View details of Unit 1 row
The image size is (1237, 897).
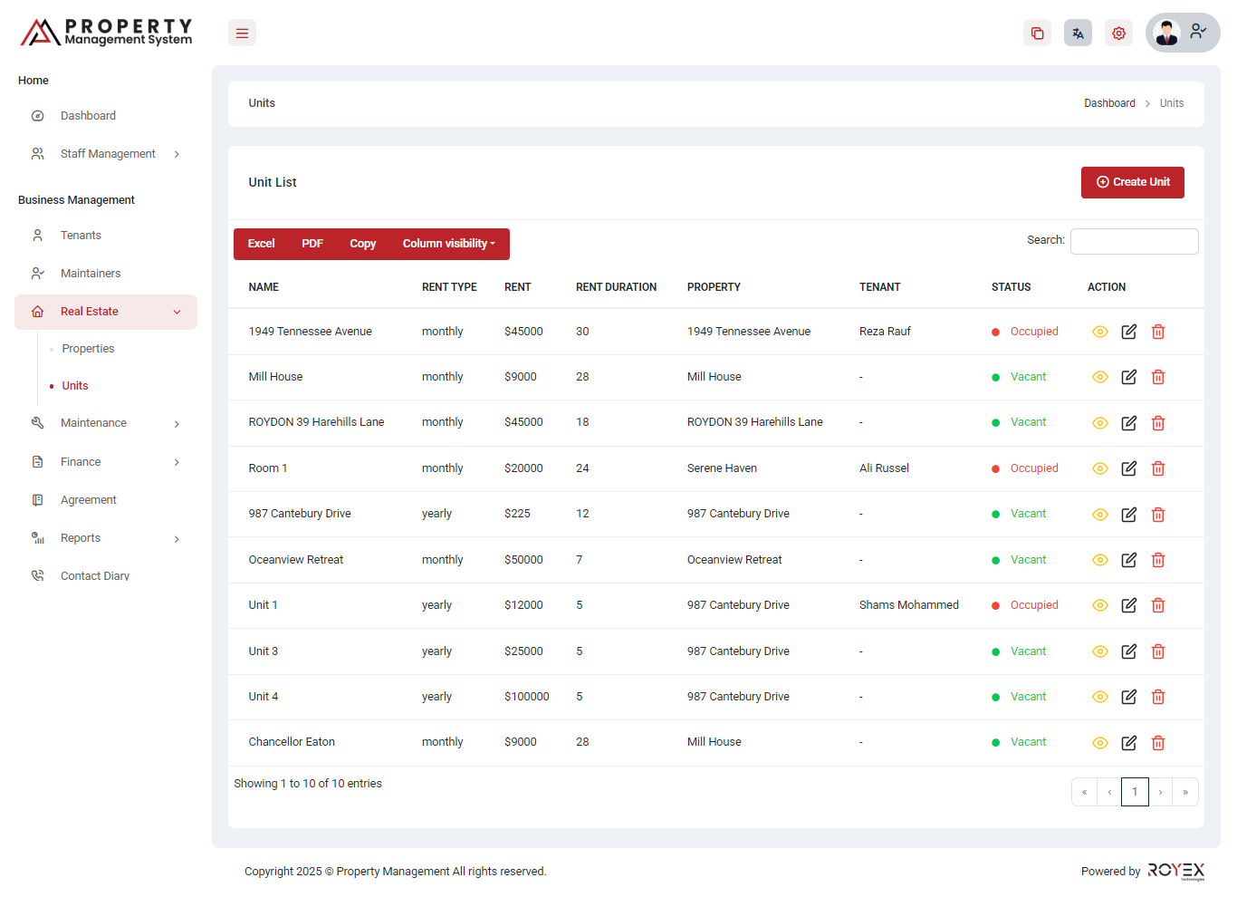point(1099,605)
